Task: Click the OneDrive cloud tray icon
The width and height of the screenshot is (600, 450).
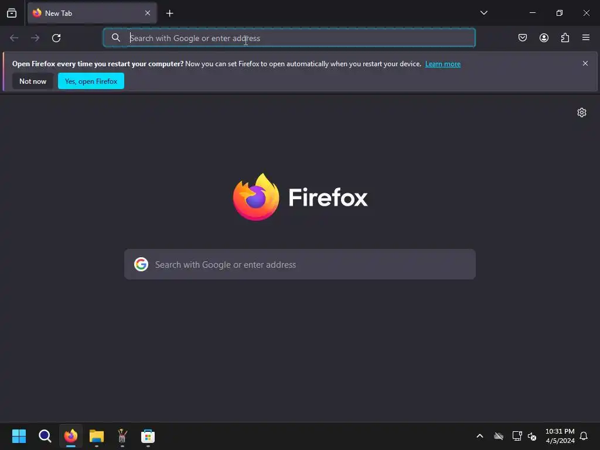Action: coord(499,436)
